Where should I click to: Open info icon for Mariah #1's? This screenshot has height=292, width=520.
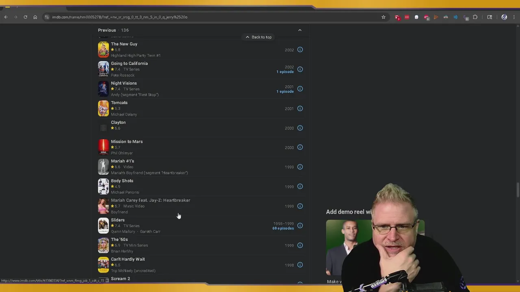[x=300, y=167]
